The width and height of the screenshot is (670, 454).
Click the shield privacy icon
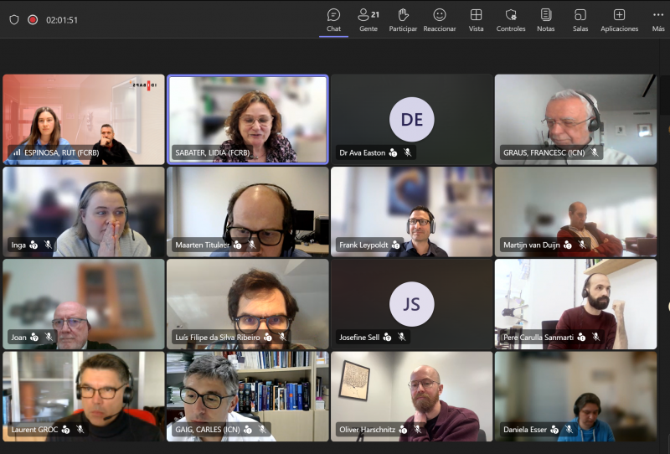pos(14,19)
